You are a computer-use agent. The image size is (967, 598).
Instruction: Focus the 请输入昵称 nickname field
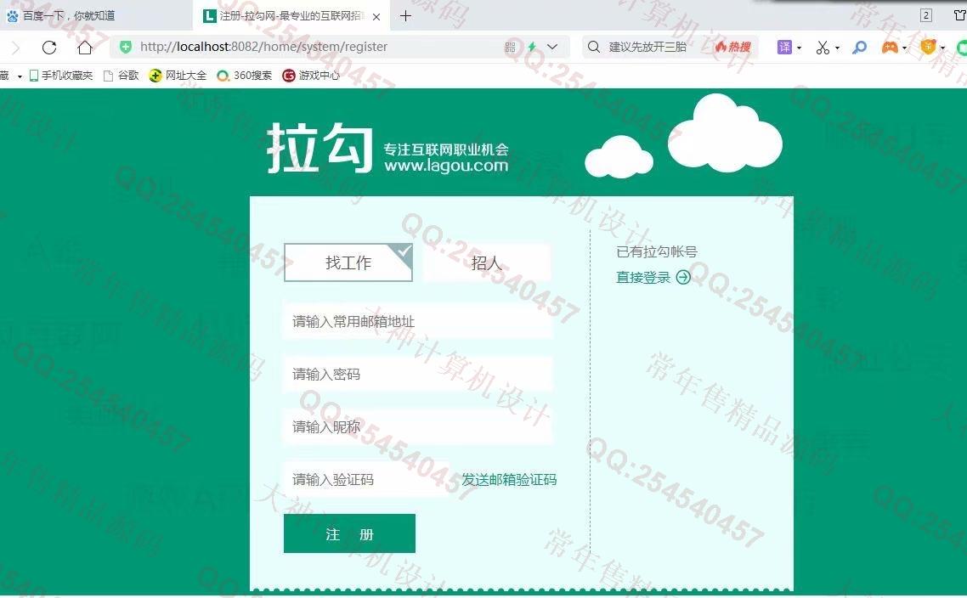(x=418, y=426)
